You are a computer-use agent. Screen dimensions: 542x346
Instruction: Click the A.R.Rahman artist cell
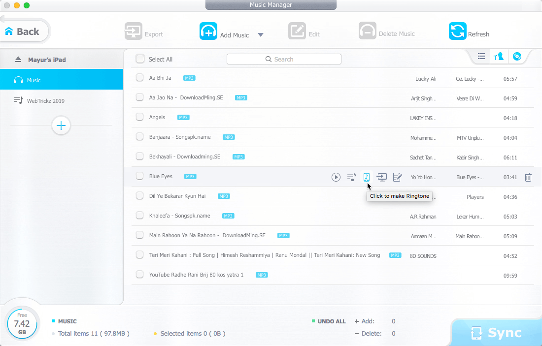tap(423, 217)
